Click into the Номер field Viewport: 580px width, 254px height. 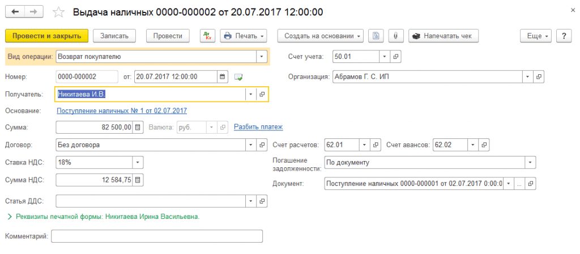pyautogui.click(x=87, y=77)
